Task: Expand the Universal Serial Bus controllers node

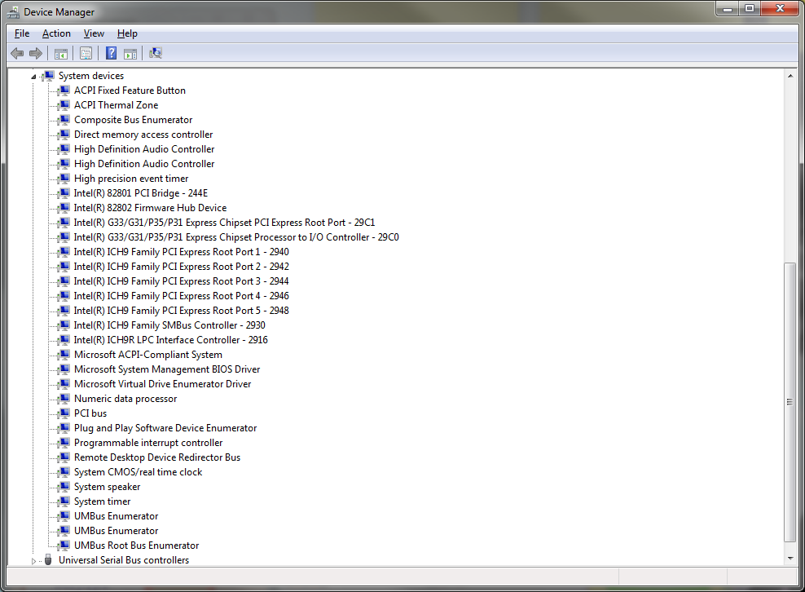Action: [33, 561]
